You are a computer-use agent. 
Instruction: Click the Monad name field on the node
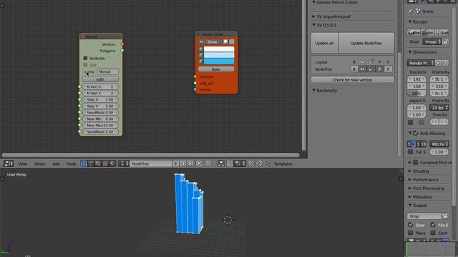click(x=108, y=71)
